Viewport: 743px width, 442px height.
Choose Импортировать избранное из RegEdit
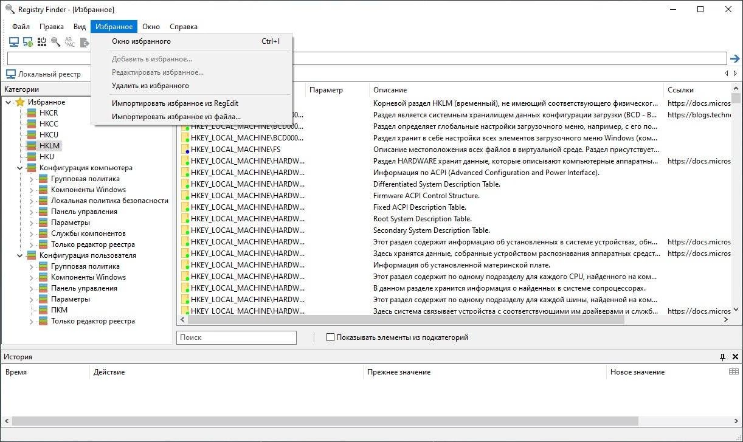(x=192, y=103)
